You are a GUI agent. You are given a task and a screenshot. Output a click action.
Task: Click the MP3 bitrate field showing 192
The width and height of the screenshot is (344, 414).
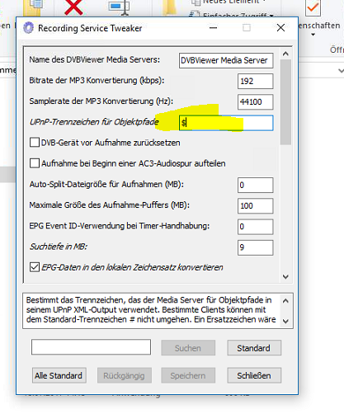click(x=256, y=81)
